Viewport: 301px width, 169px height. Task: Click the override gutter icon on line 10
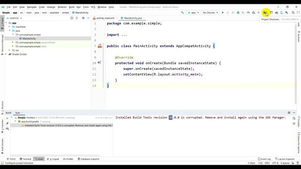point(99,62)
